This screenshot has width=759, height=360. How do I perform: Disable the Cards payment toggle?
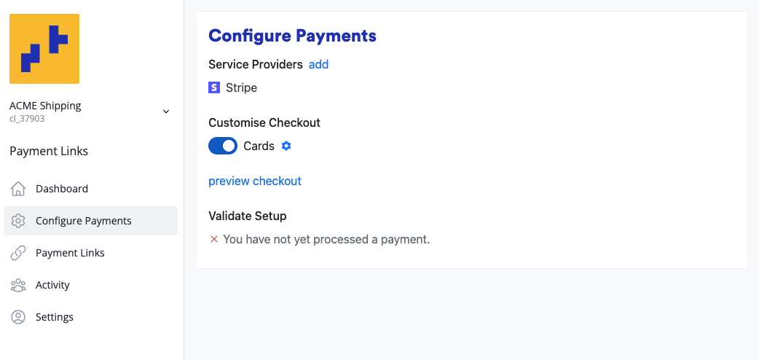[x=223, y=146]
